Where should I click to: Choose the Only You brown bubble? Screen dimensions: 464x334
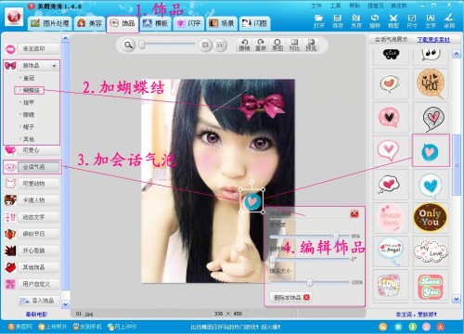431,217
